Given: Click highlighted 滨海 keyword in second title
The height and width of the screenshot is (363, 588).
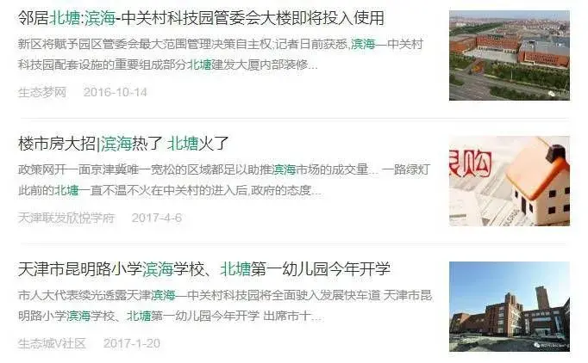Looking at the screenshot, I should tap(116, 144).
